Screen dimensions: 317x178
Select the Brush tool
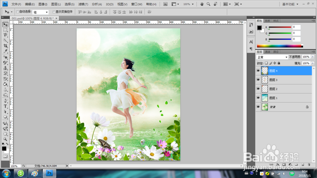point(5,63)
